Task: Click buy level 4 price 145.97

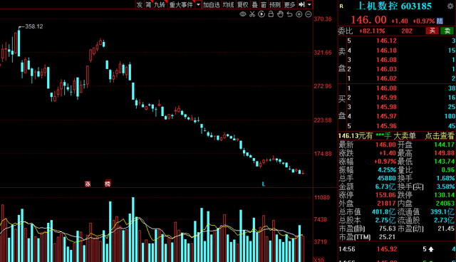Action: [x=386, y=116]
